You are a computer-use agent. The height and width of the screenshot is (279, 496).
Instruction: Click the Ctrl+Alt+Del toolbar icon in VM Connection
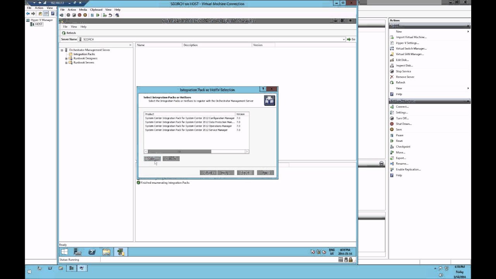coord(62,15)
